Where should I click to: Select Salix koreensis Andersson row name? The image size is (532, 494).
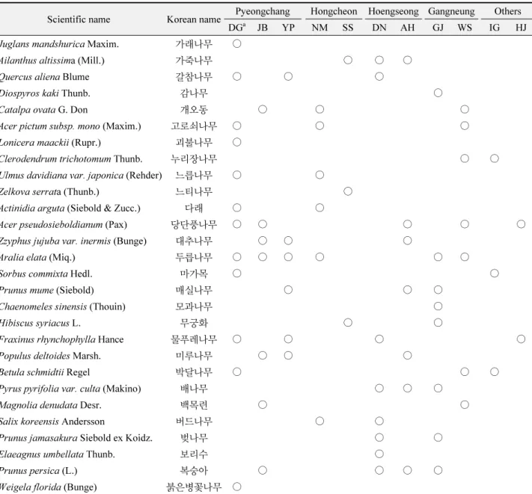52,422
